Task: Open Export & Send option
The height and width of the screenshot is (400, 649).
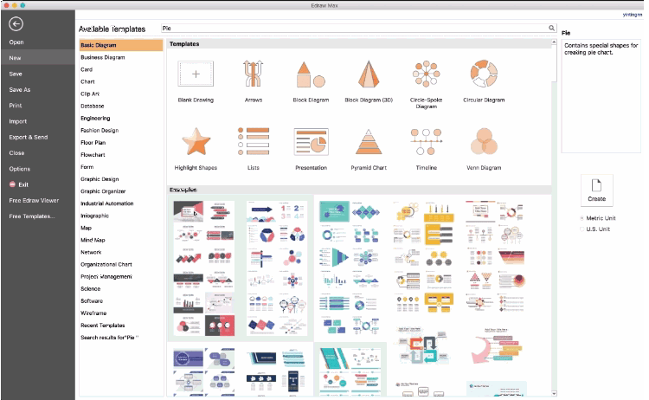Action: [29, 137]
